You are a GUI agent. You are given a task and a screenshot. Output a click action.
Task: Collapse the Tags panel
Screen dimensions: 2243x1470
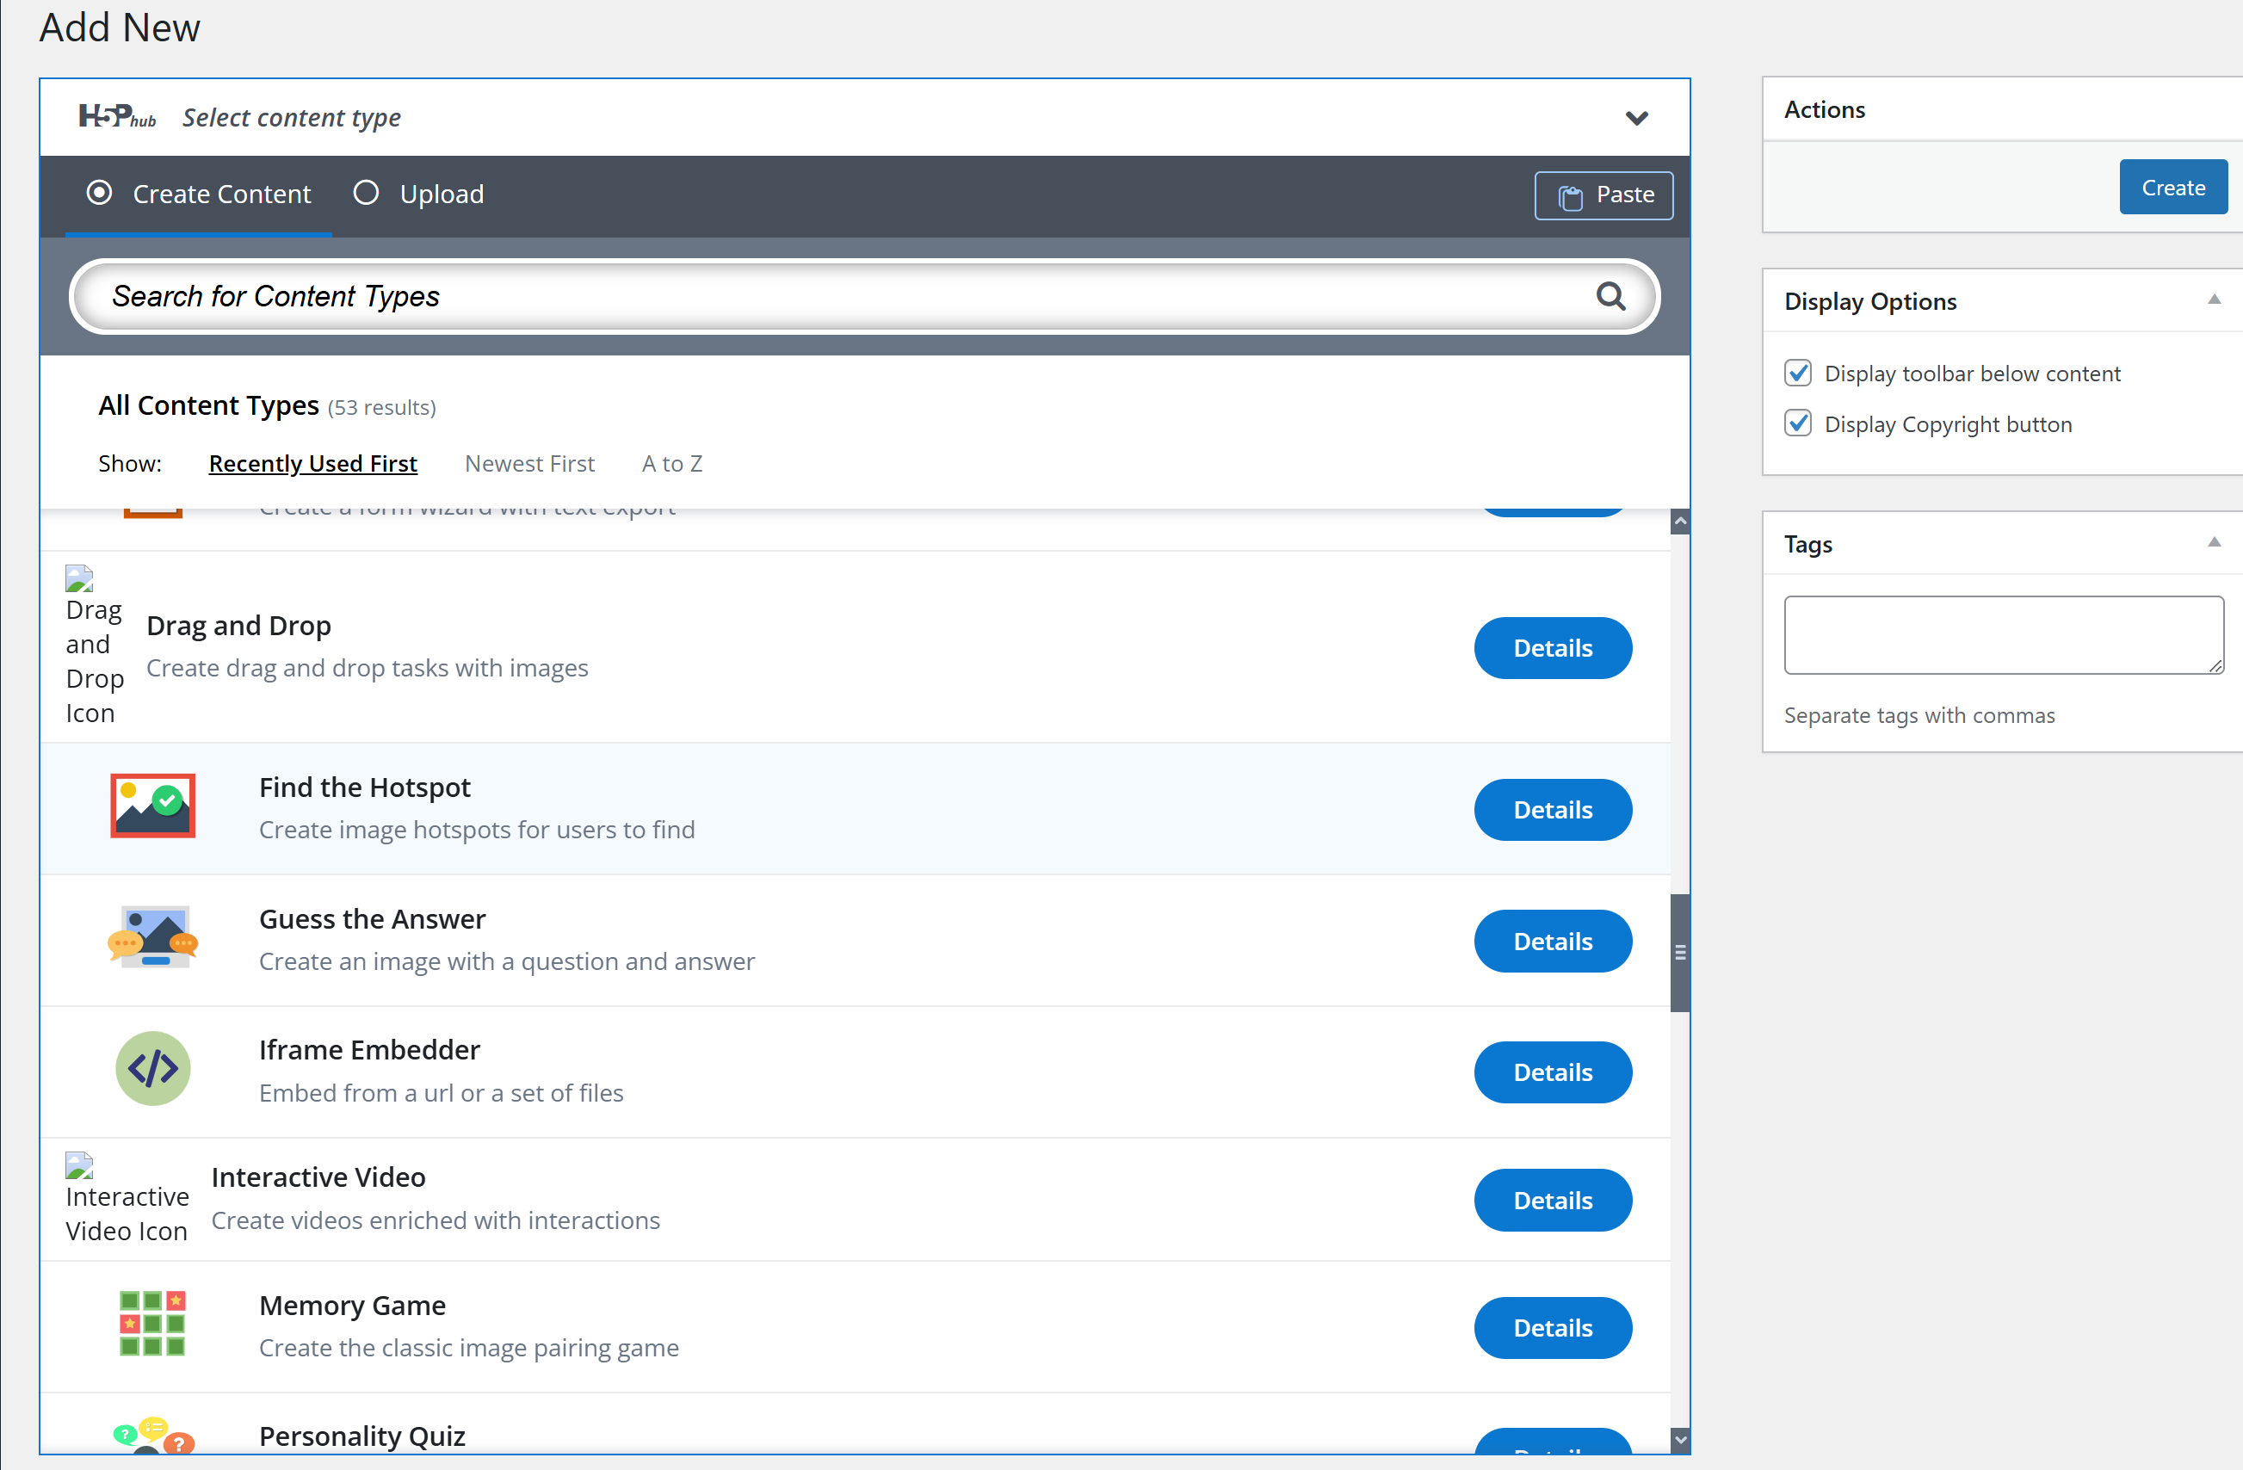[2214, 543]
